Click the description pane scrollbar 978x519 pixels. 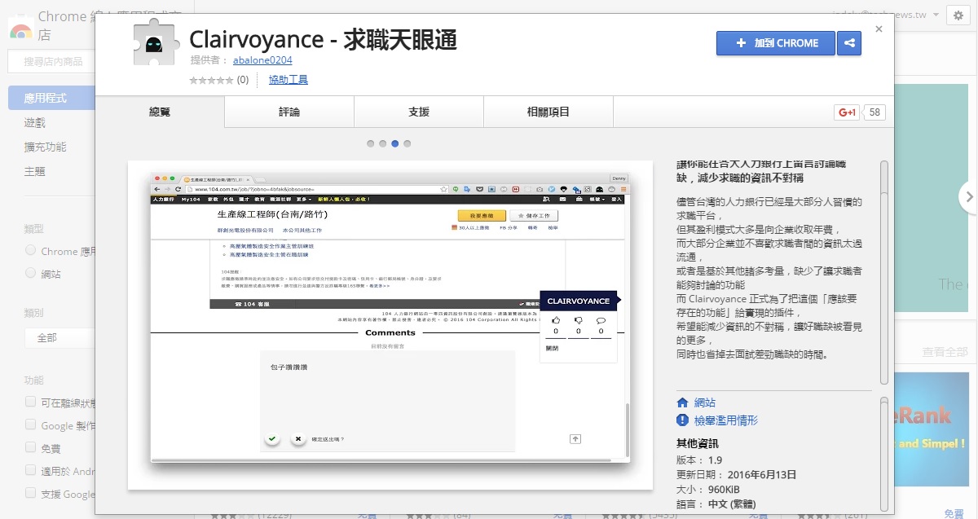coord(884,272)
